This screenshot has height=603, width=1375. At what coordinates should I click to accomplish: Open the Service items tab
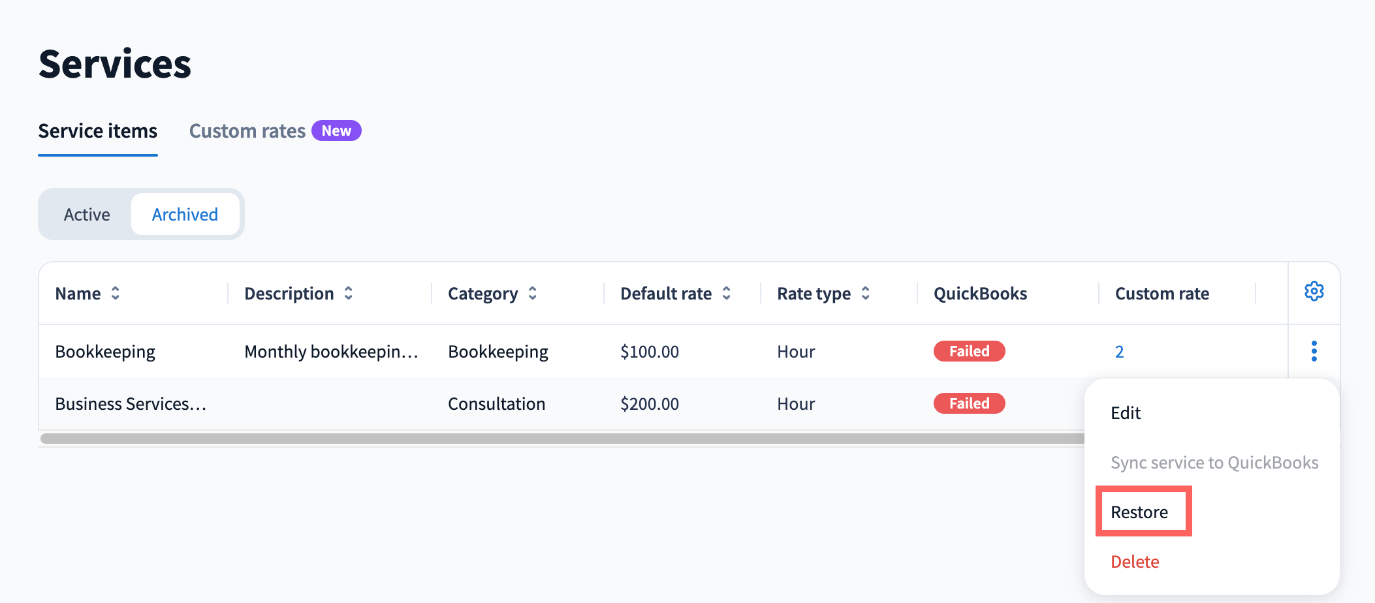click(x=98, y=131)
